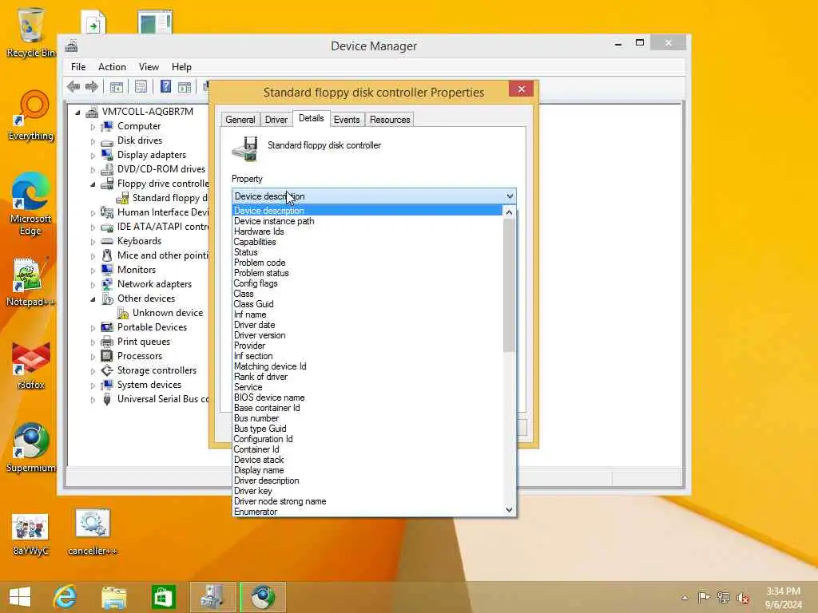Open Supermium desktop shortcut
818x613 pixels.
tap(31, 449)
